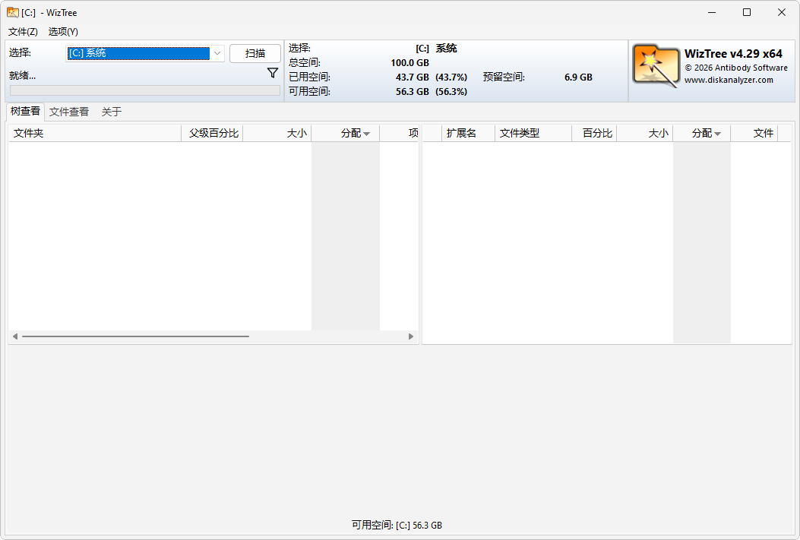Switch to the 文件查看 tab

click(x=68, y=112)
